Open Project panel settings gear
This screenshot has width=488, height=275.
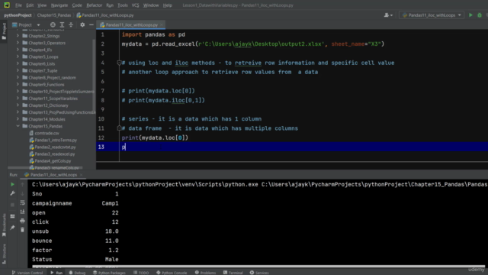point(82,24)
